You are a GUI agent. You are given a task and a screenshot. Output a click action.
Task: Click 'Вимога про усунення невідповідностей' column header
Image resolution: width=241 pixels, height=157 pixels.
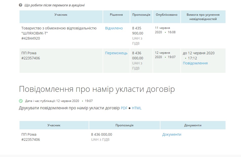(x=203, y=17)
